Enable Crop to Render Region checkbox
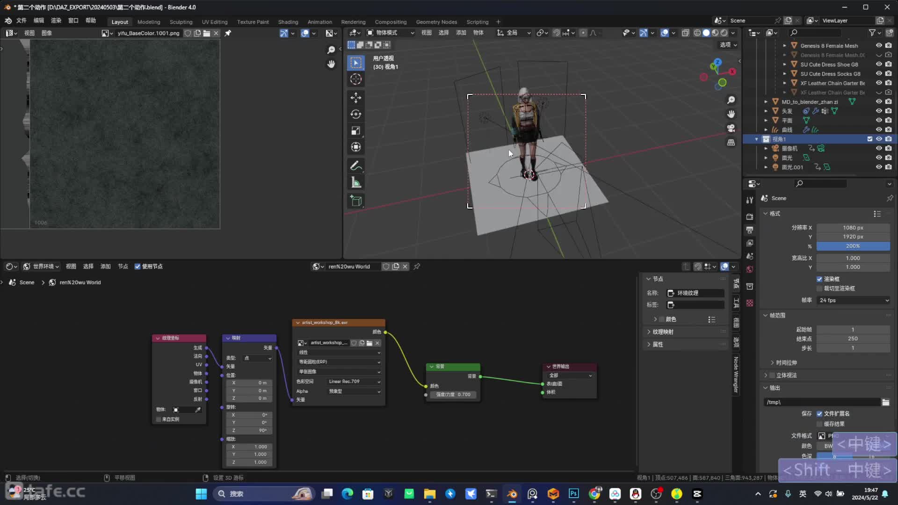 [x=819, y=289]
